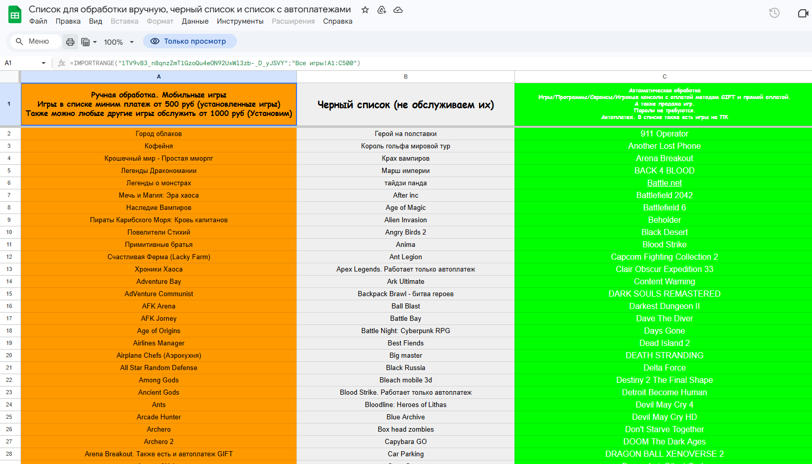Start a video call with camera icon

pyautogui.click(x=803, y=13)
